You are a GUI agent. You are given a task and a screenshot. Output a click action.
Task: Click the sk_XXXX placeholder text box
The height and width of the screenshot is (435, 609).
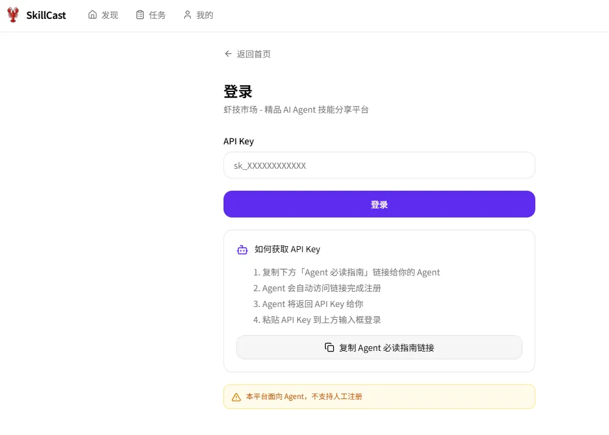379,165
